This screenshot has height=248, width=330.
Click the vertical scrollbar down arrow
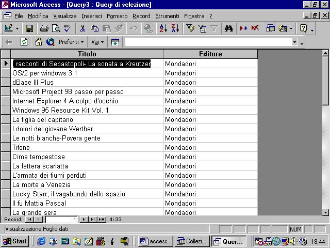pos(325,212)
